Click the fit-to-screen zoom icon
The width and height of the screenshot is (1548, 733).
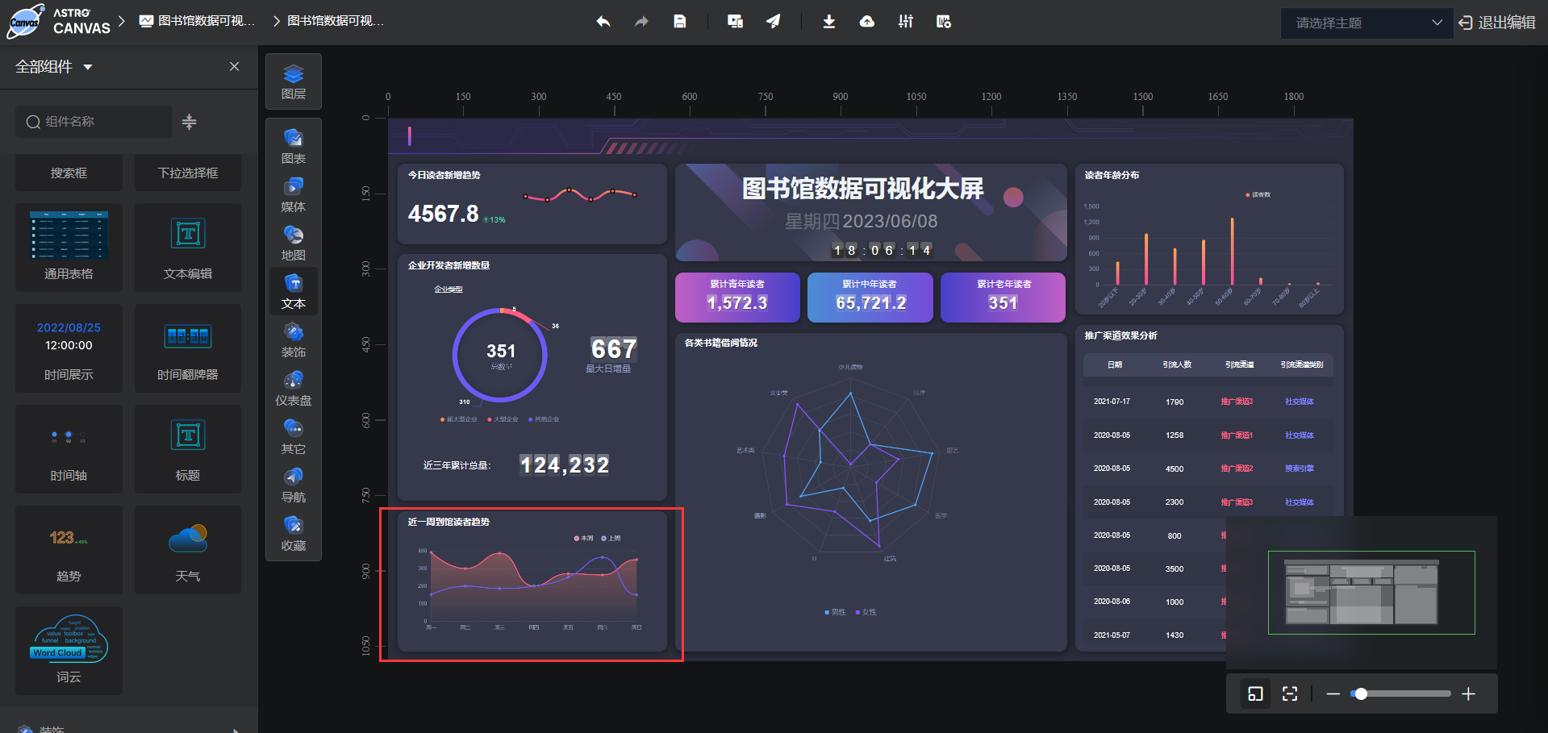1290,693
